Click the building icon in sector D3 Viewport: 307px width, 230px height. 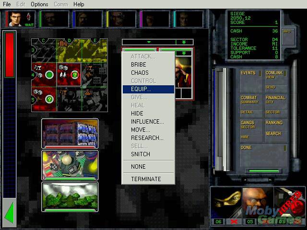click(x=62, y=43)
